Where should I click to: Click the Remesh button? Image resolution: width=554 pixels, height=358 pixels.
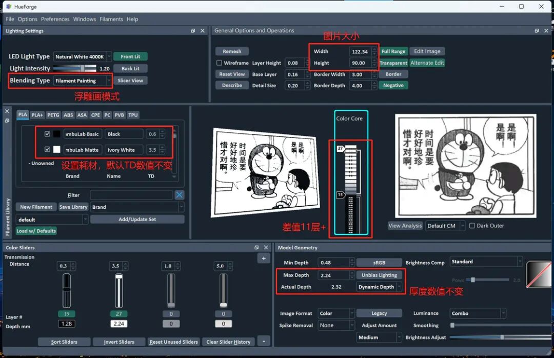(232, 51)
